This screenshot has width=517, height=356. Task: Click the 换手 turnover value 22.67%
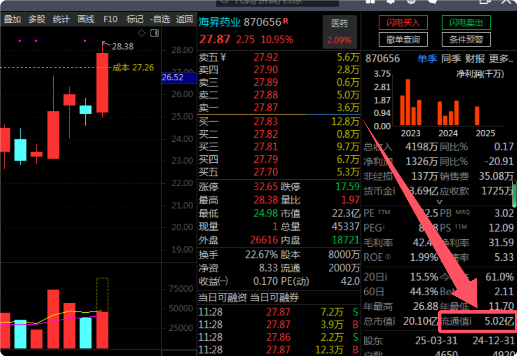point(262,255)
